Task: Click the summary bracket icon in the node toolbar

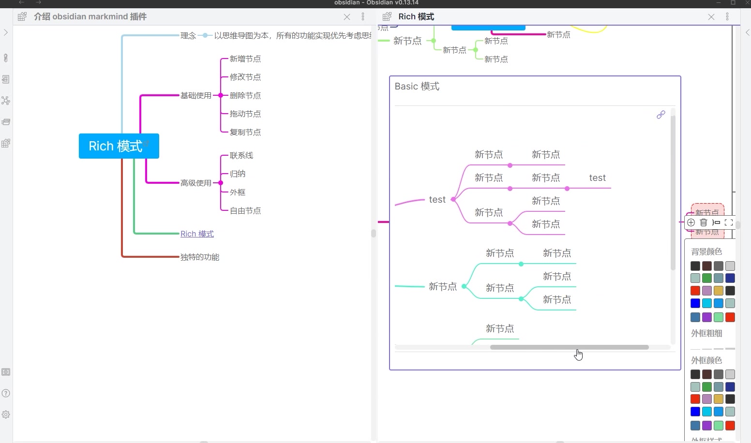Action: coord(716,222)
